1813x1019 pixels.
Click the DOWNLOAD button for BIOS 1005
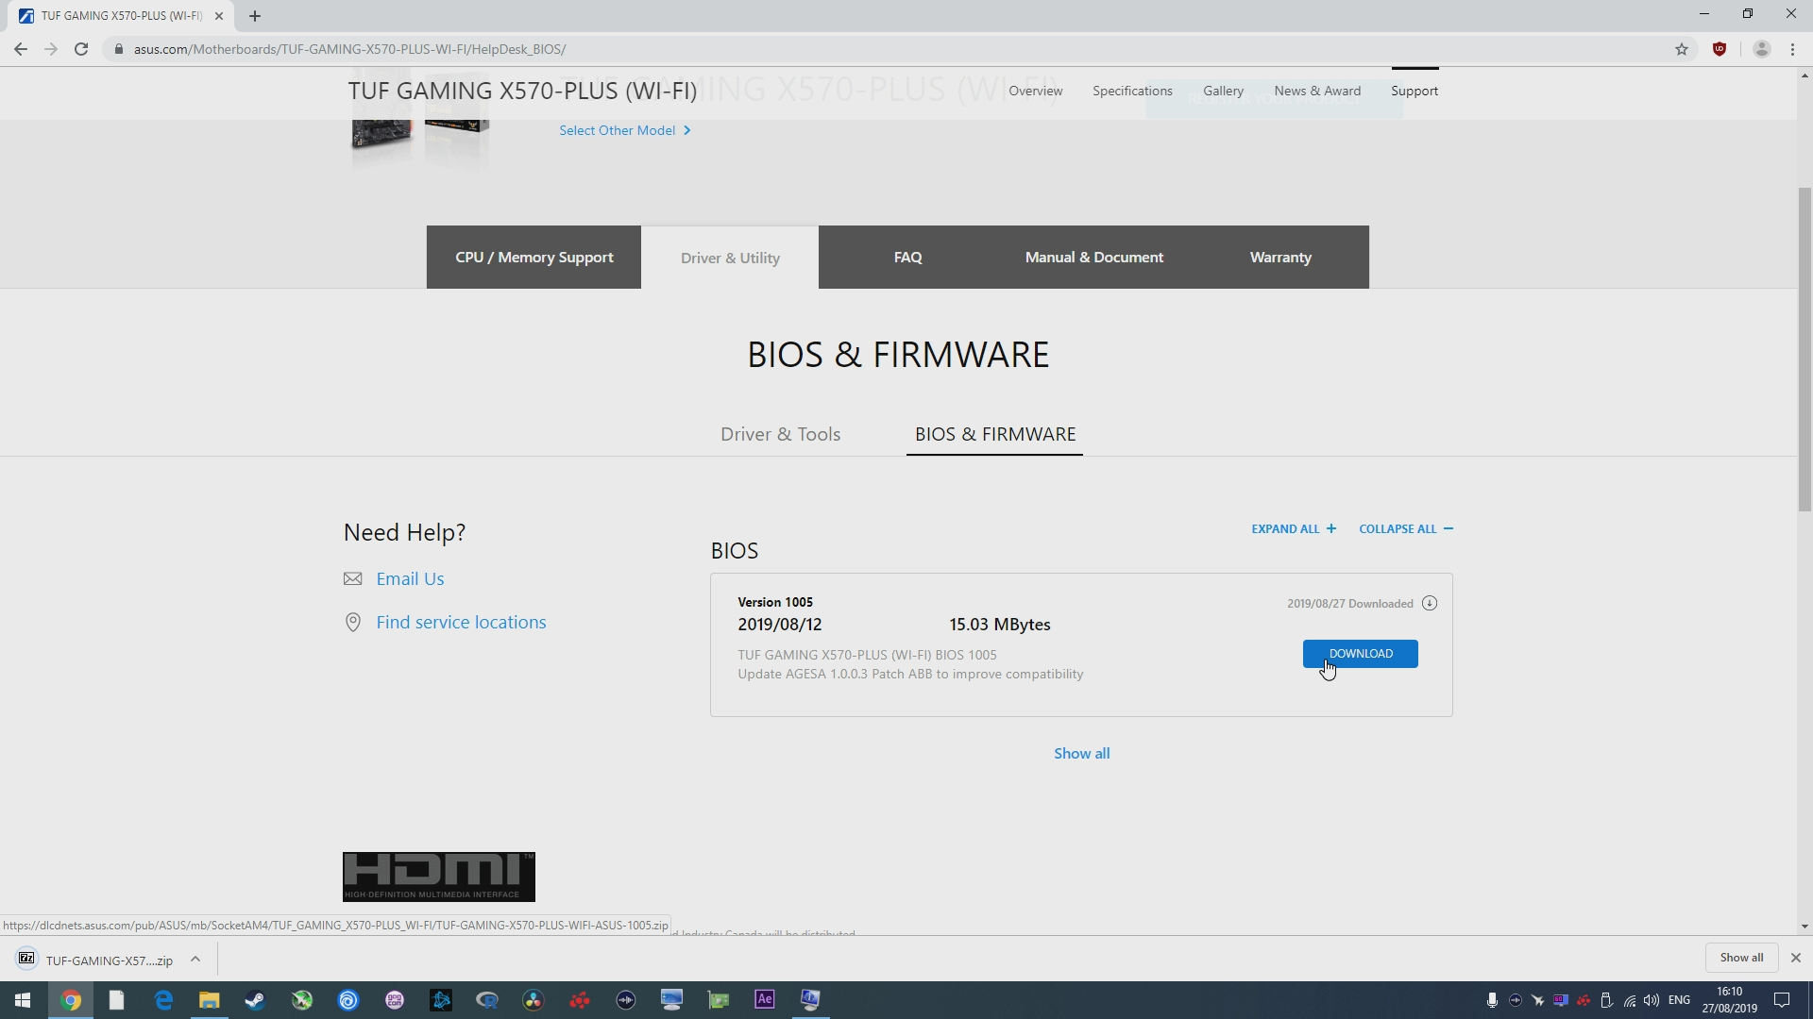(x=1360, y=654)
